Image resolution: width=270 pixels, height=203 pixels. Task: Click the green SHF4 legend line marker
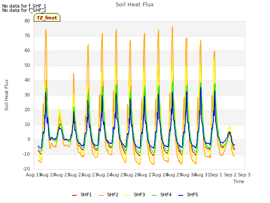pyautogui.click(x=154, y=195)
